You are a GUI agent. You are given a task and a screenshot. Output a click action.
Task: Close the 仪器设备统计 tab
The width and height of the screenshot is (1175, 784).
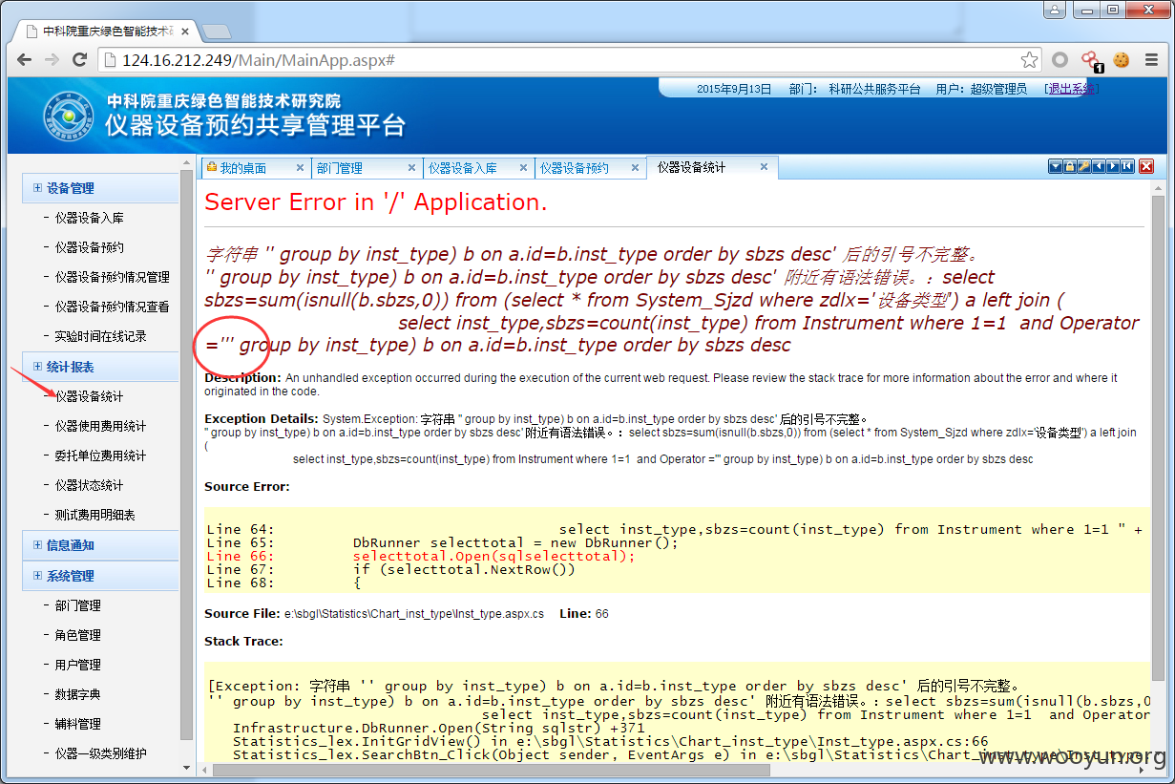[x=764, y=166]
